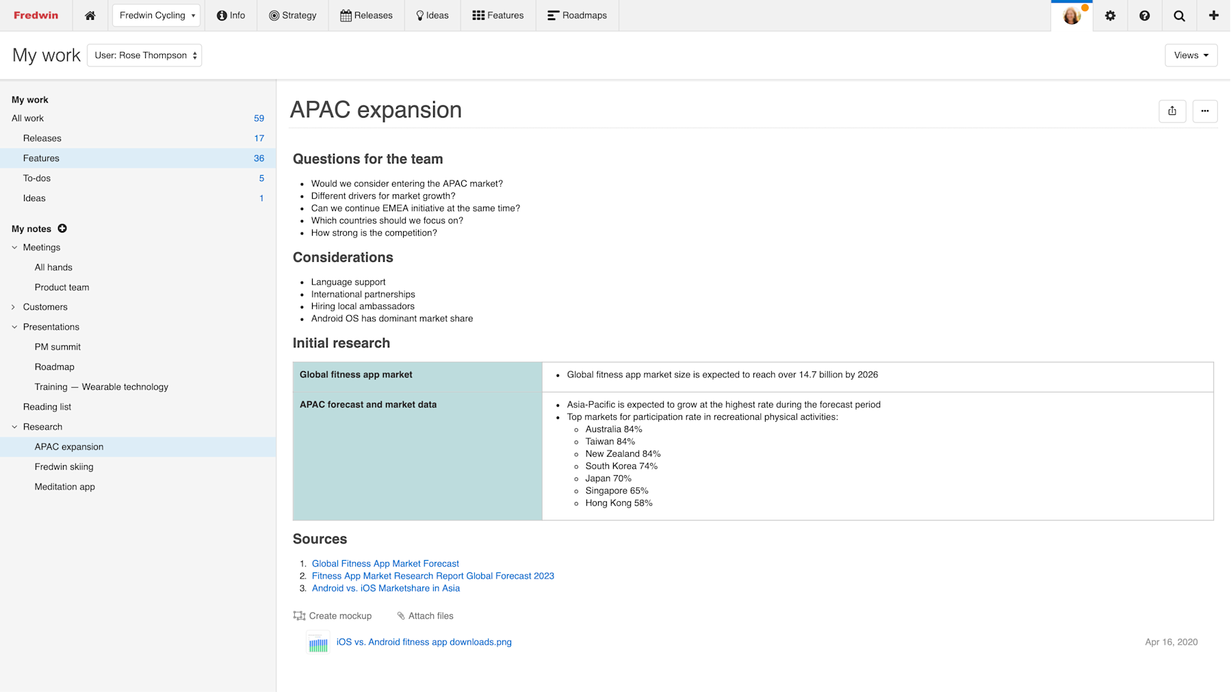Select To-dos in the sidebar

click(36, 178)
